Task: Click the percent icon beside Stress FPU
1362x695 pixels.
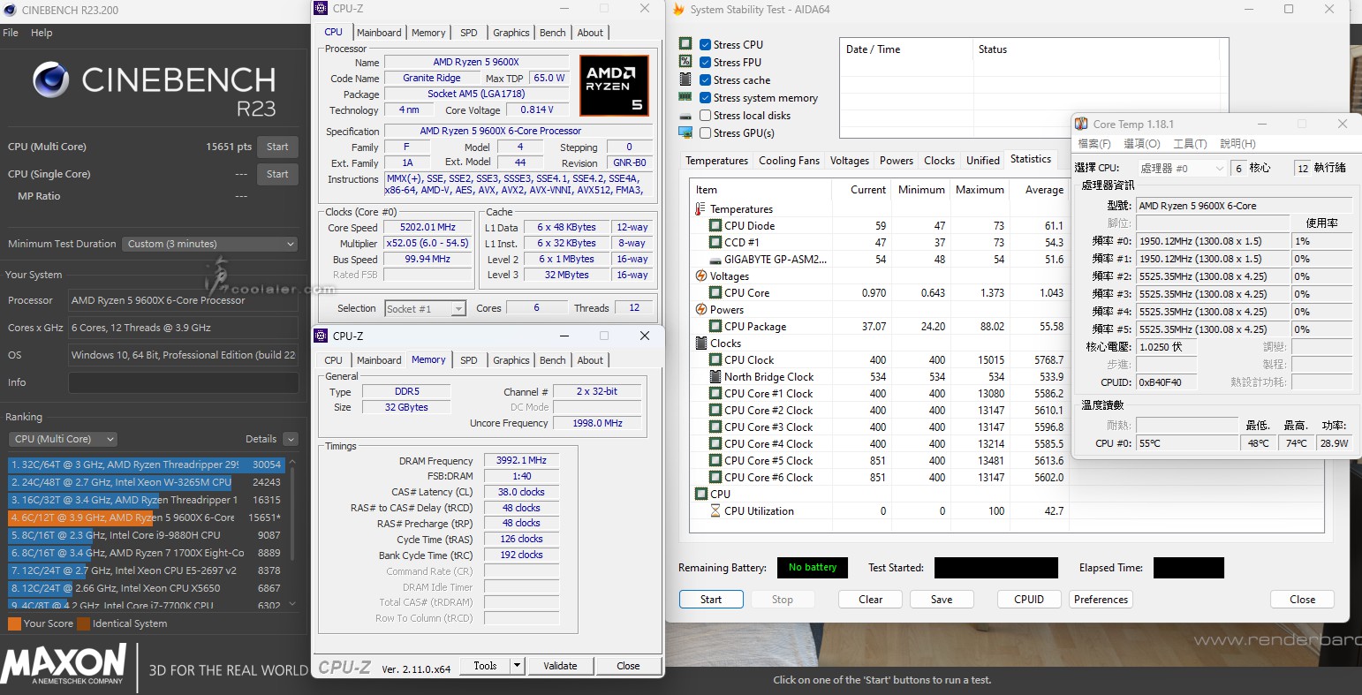Action: point(685,62)
